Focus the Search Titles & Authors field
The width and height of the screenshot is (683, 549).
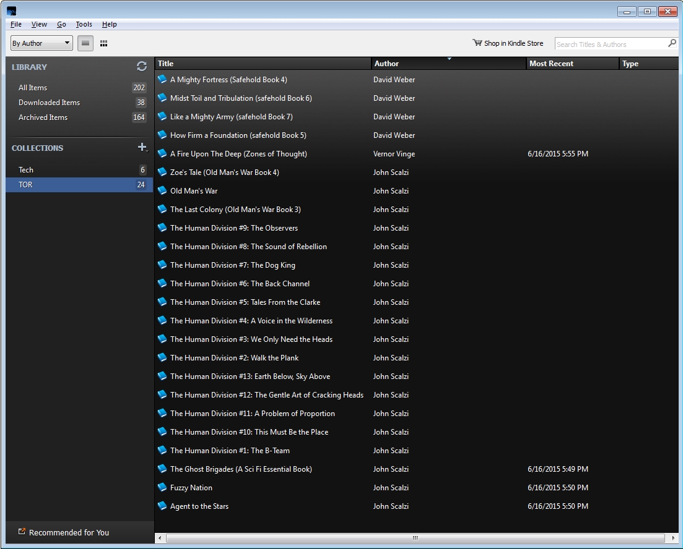(610, 44)
